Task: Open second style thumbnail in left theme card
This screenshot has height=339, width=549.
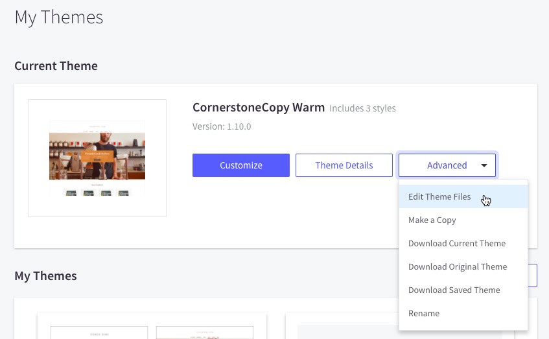Action: 204,333
